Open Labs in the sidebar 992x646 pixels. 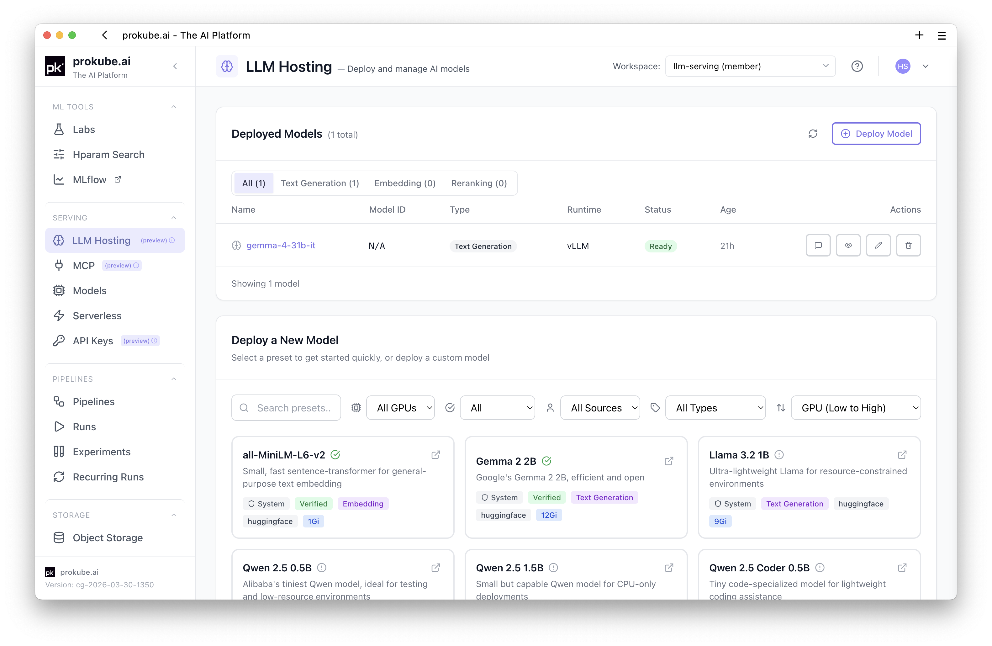tap(115, 130)
